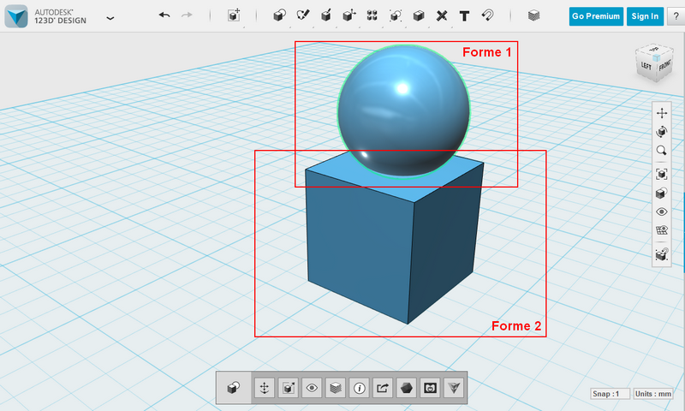Open the Construct tools menu
Viewport: 685px width, 411px height.
click(326, 15)
